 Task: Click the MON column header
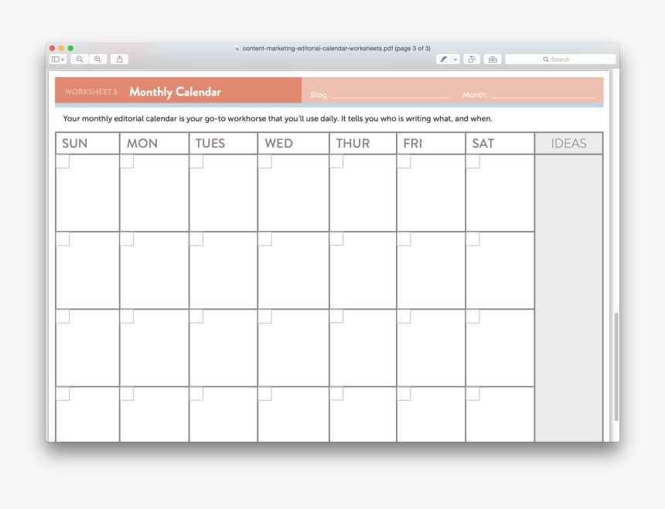(142, 144)
